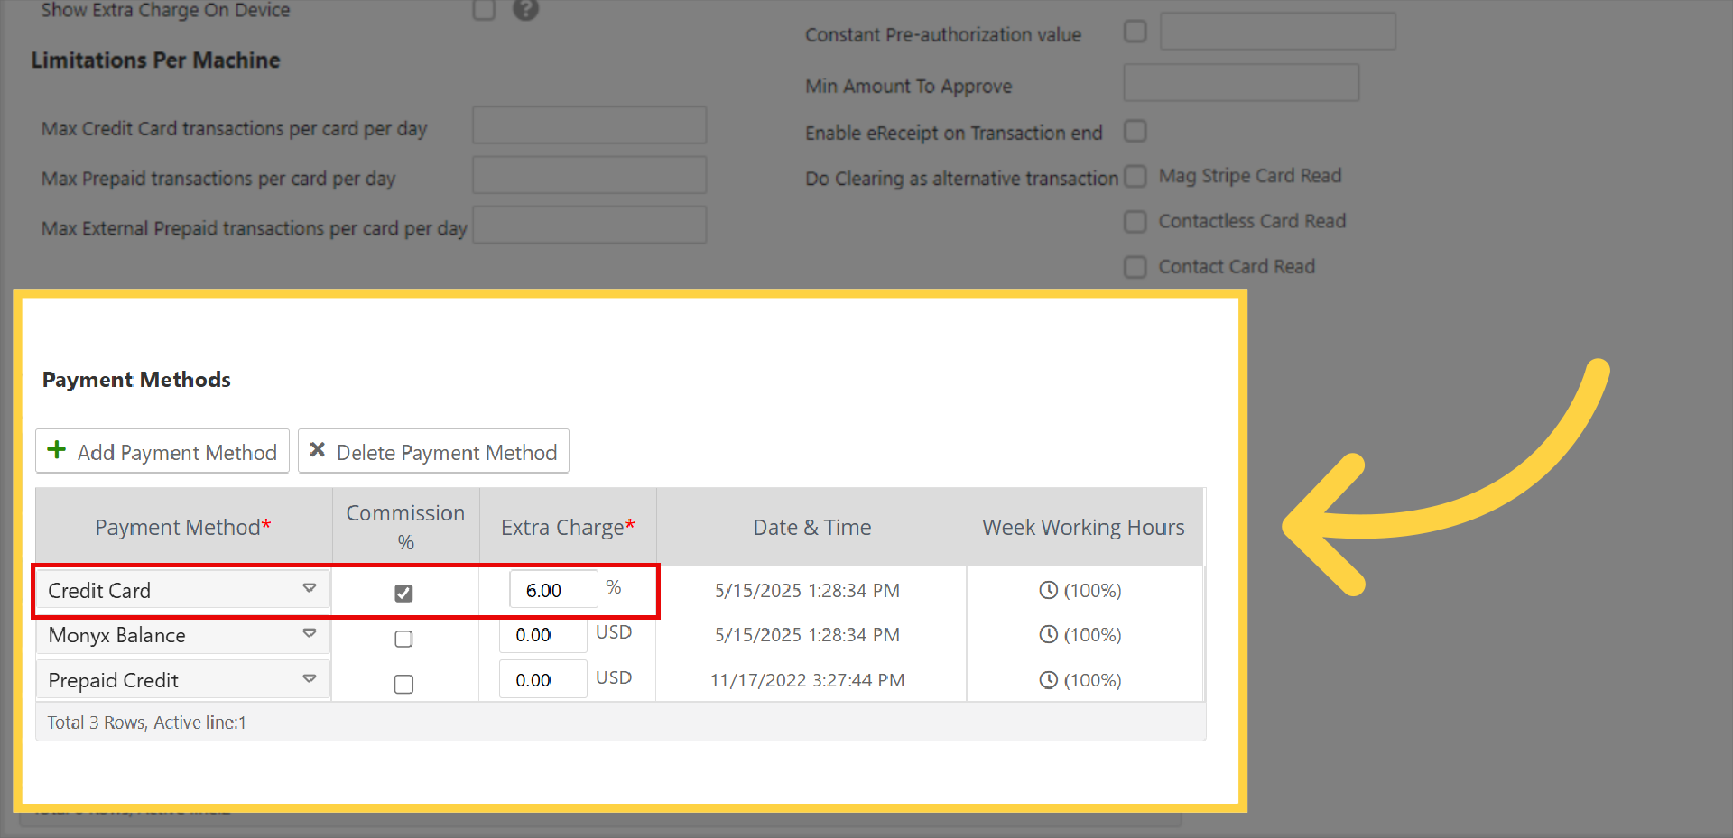Open the Credit Card payment method dropdown

[309, 589]
